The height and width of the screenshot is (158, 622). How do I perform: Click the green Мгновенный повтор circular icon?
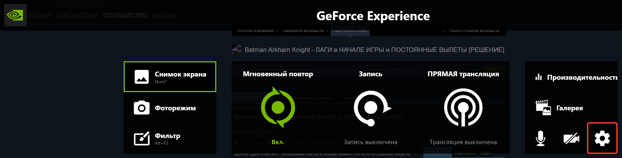[x=278, y=107]
